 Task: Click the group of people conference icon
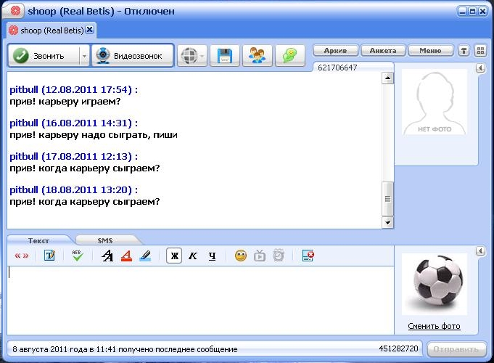[x=258, y=56]
